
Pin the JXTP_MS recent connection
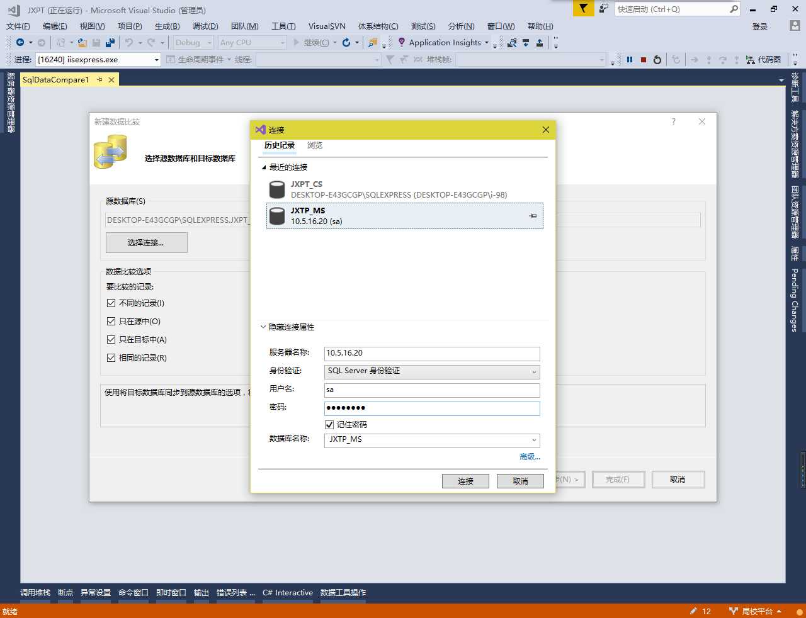[533, 216]
